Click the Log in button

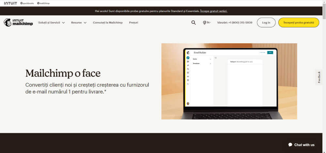tap(266, 22)
